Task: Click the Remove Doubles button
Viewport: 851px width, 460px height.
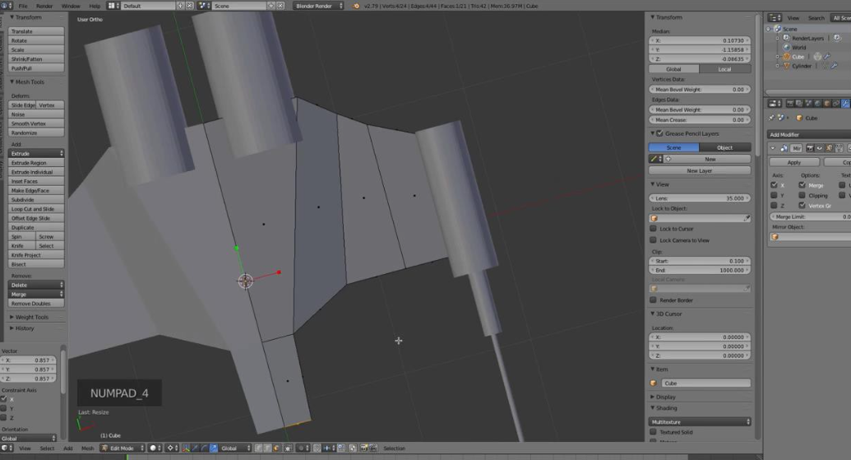Action: tap(36, 304)
